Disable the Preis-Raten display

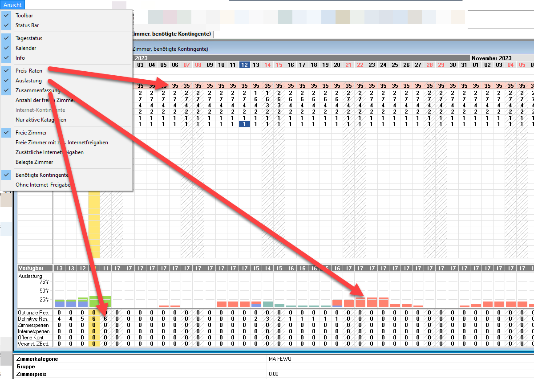[28, 71]
